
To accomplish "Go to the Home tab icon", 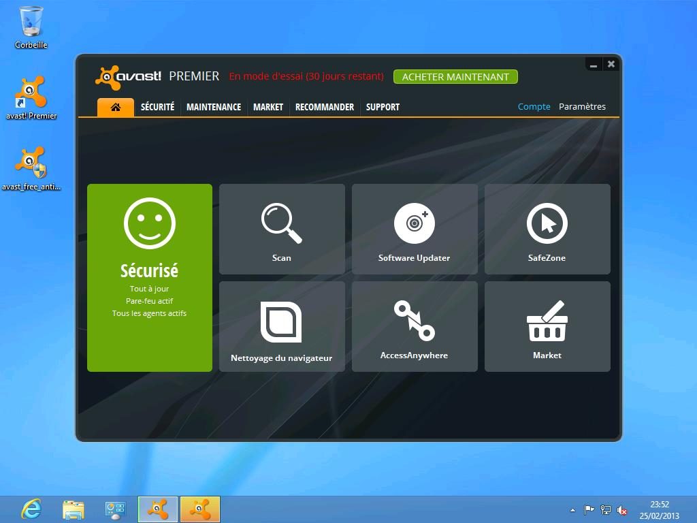I will (116, 107).
